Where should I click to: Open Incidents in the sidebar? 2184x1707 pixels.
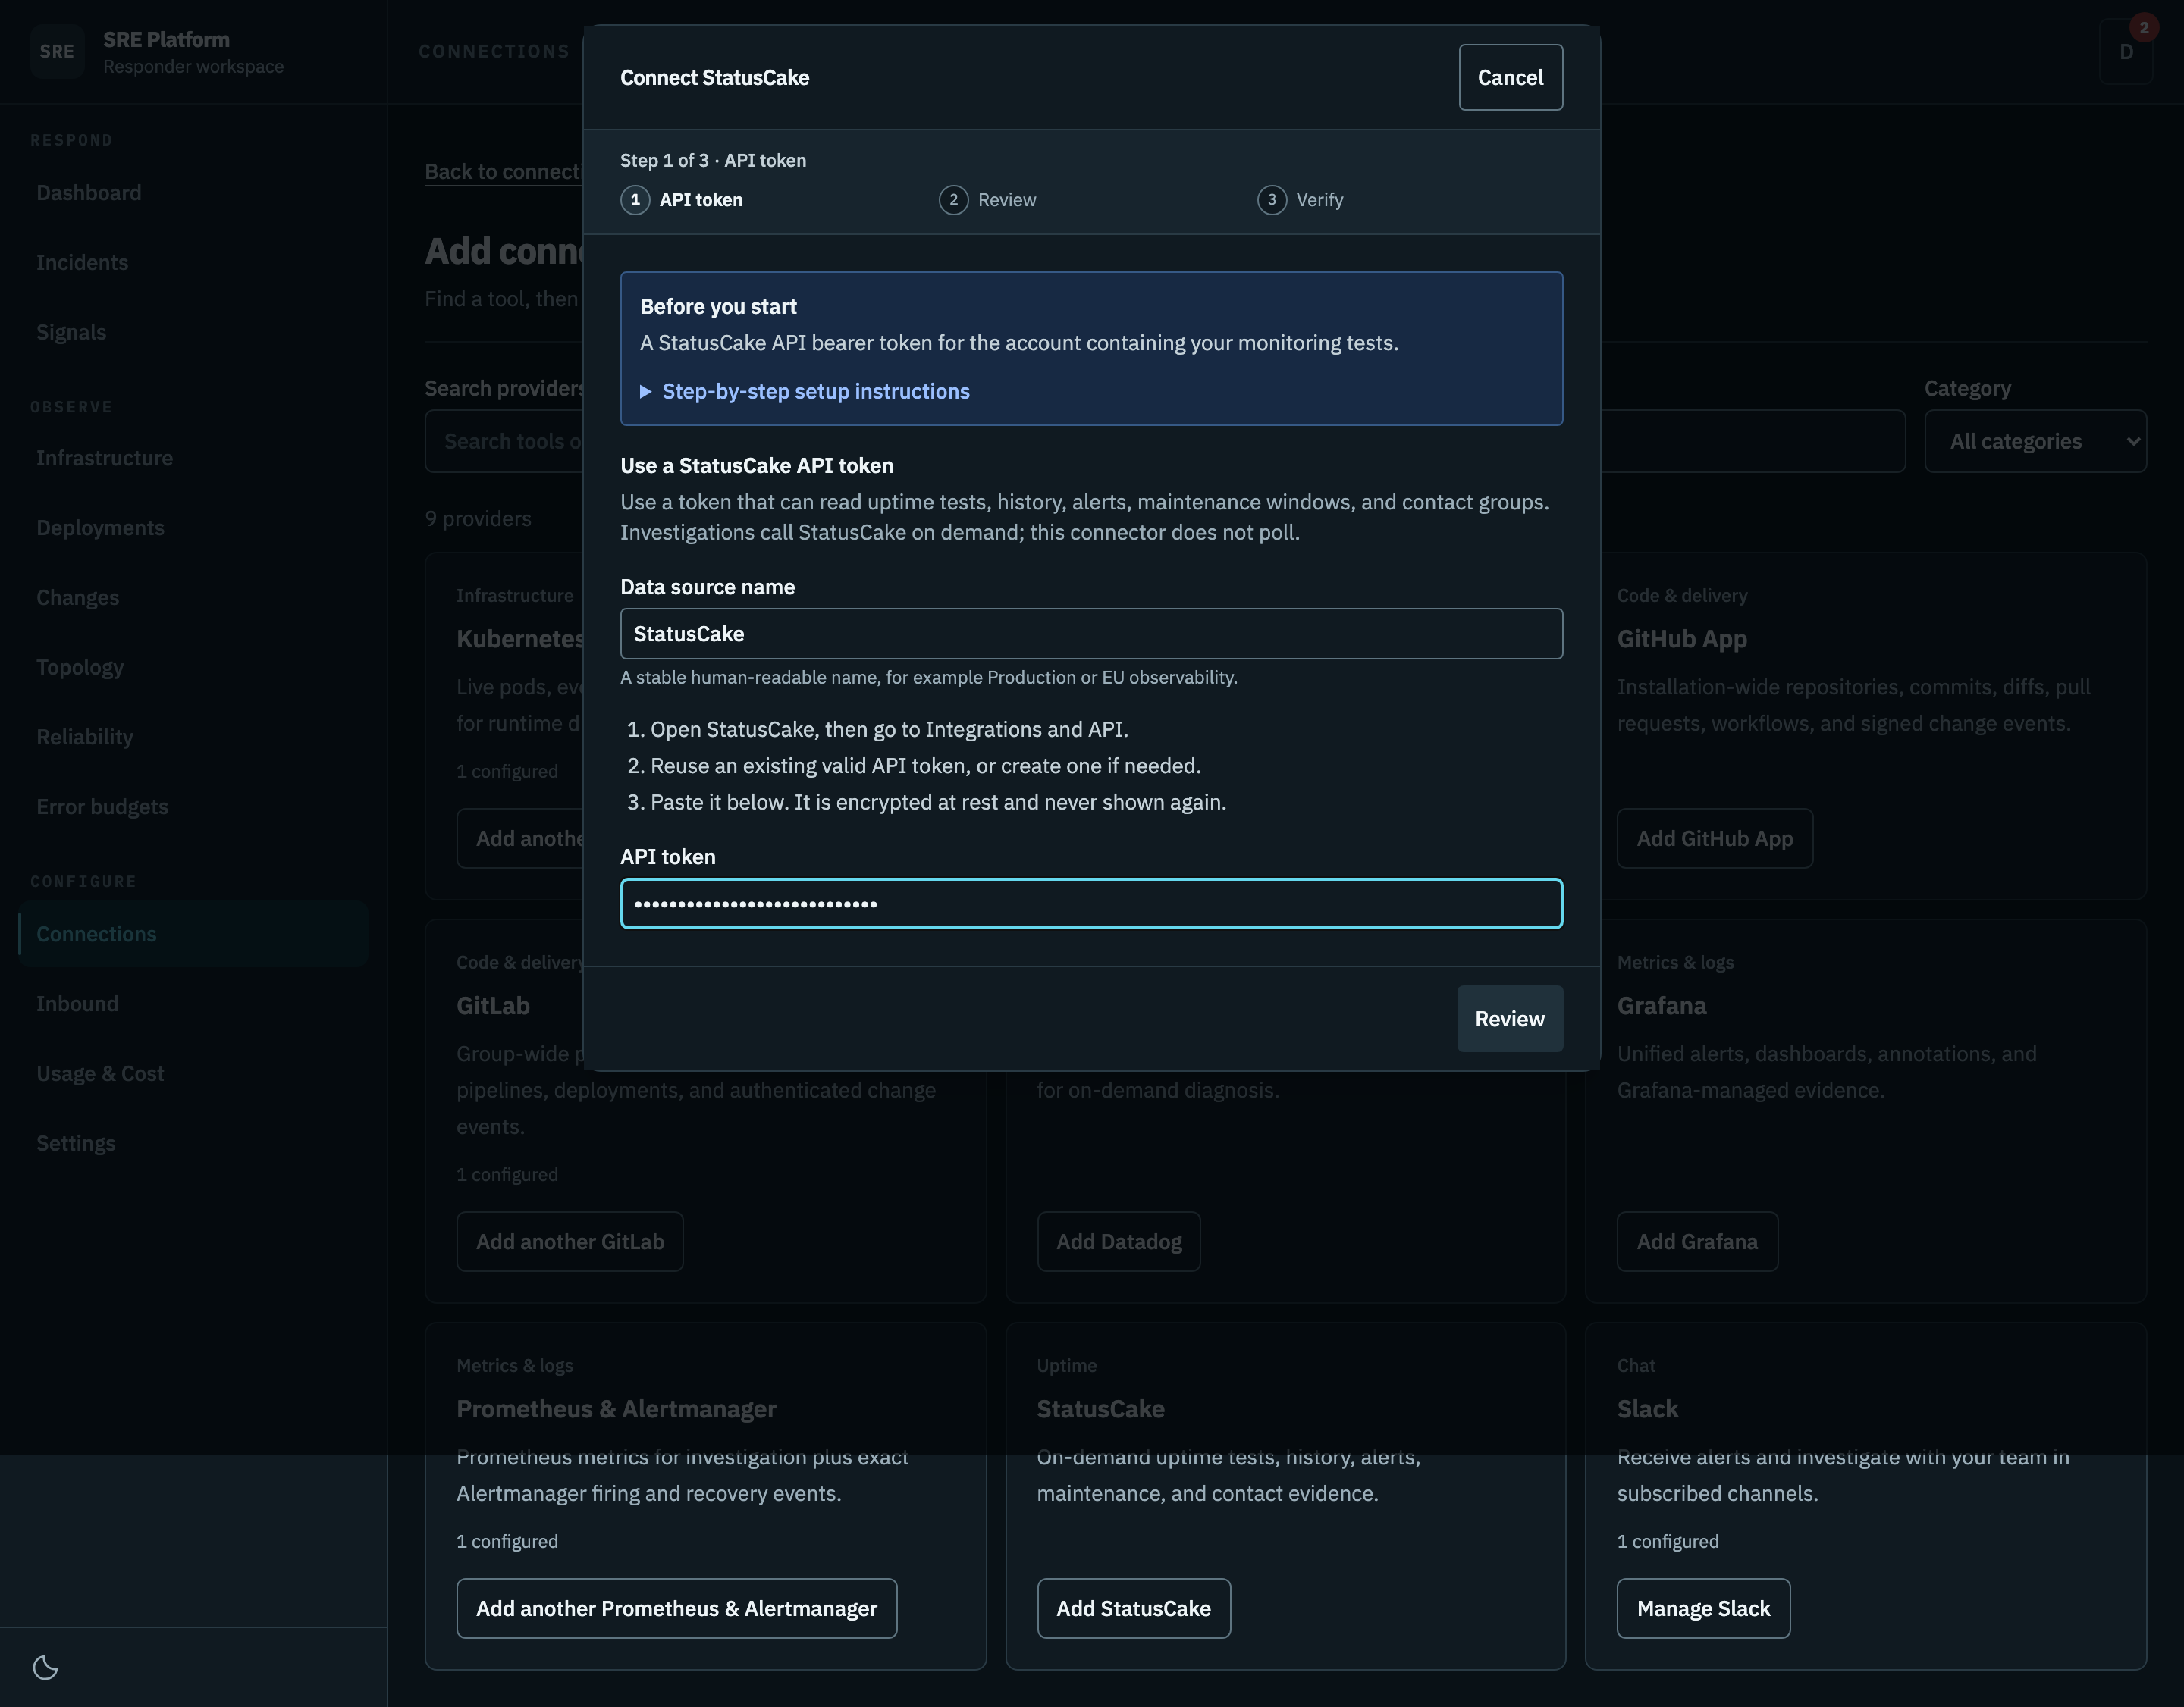coord(82,263)
